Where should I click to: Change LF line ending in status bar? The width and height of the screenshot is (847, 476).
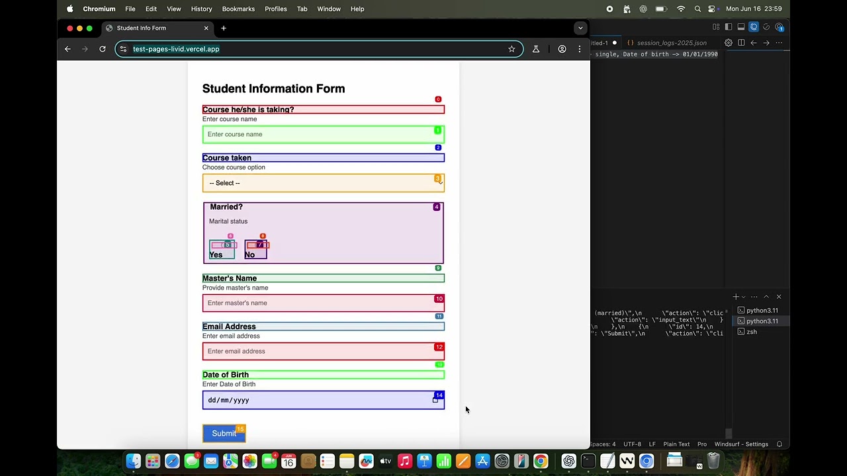point(652,444)
